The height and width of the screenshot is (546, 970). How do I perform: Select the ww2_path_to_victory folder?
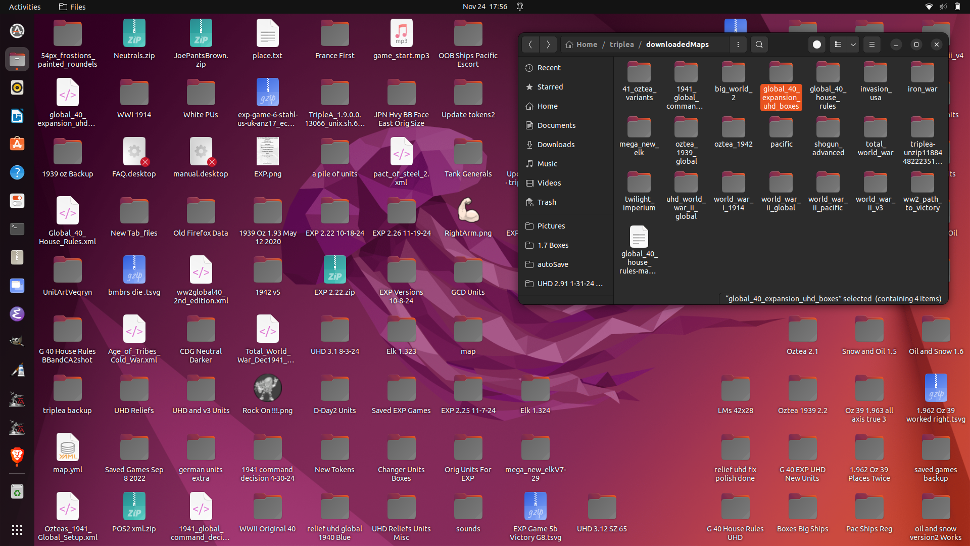[922, 192]
